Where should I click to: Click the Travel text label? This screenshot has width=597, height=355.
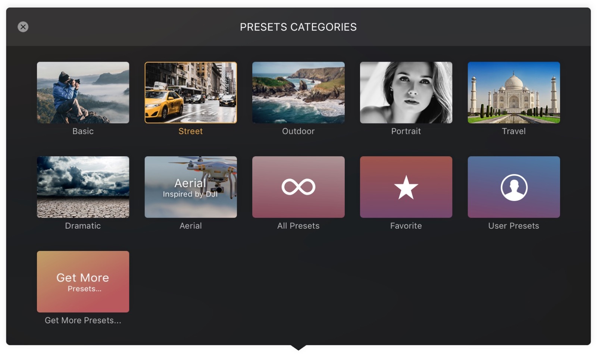tap(514, 131)
